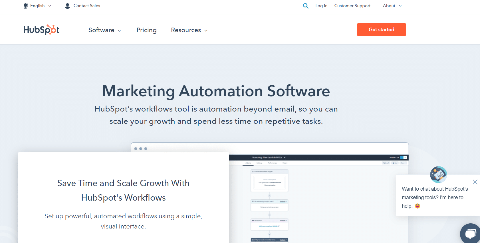Screen dimensions: 480x243
Task: Click the plus below marketing contact status card
Action: (269, 215)
